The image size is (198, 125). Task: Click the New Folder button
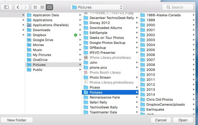tap(17, 120)
